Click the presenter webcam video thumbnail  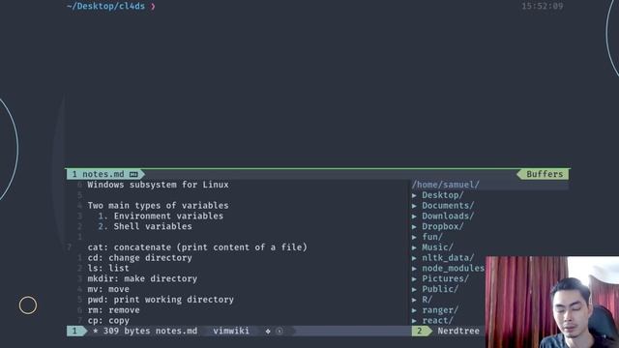coord(552,303)
